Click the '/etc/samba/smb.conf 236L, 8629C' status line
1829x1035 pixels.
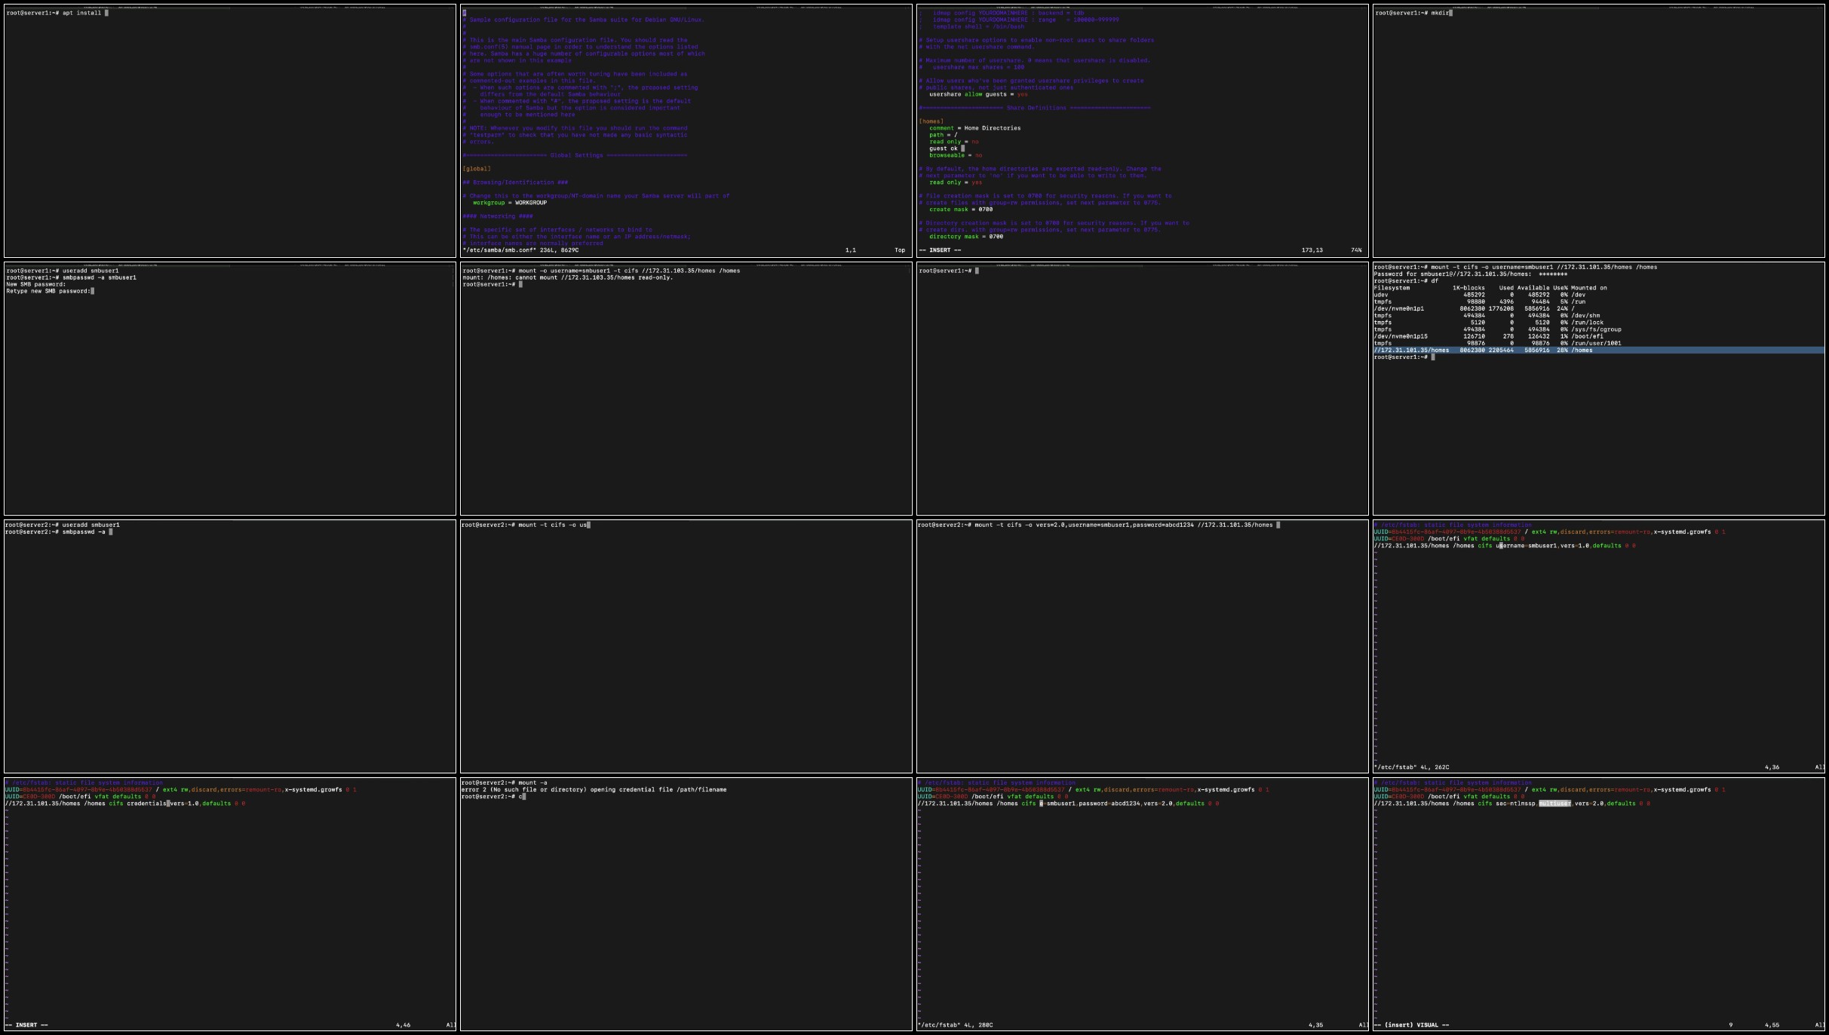pos(520,250)
